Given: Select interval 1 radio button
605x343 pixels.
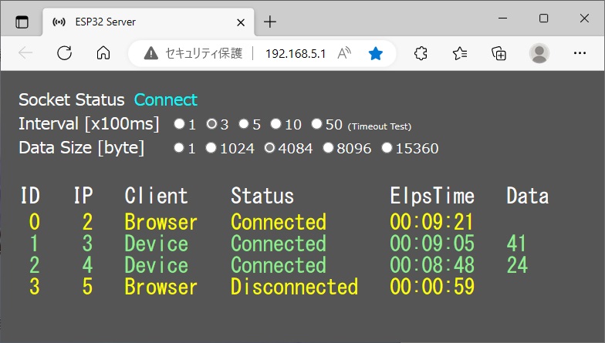Looking at the screenshot, I should 179,124.
